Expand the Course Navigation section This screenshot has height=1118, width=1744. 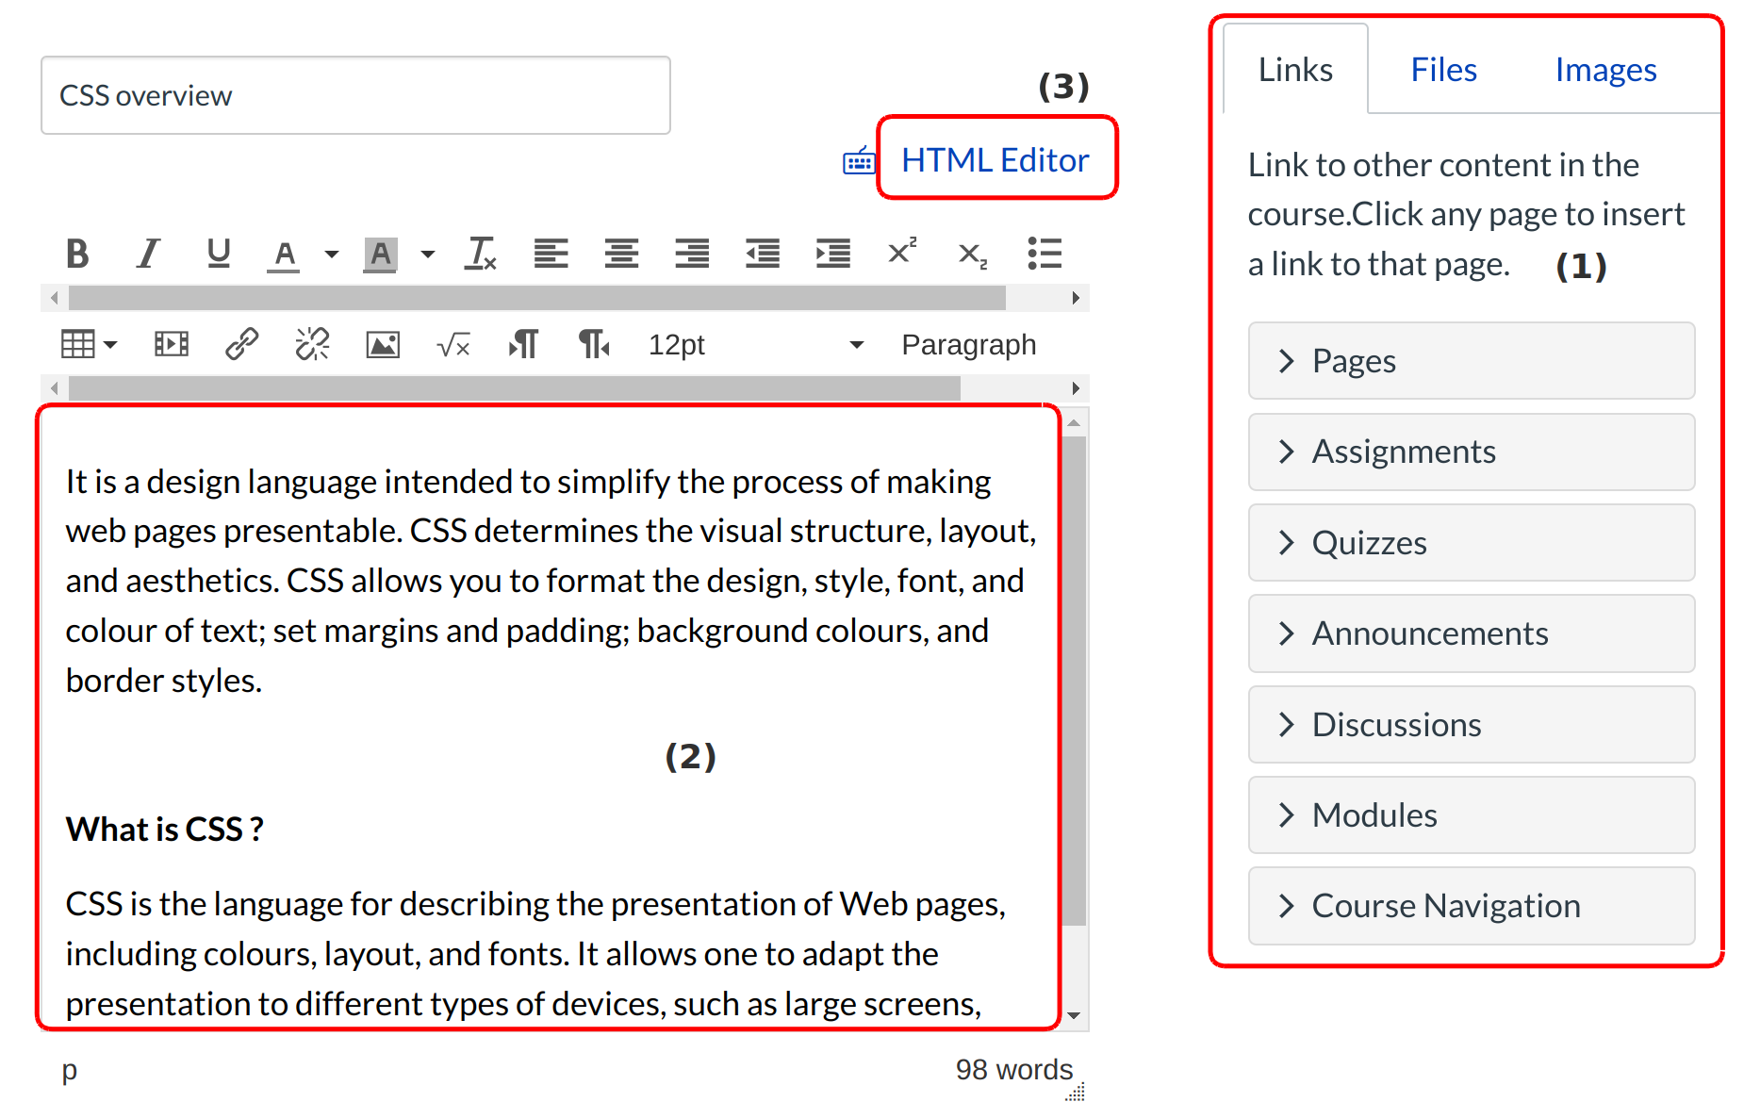click(1471, 906)
